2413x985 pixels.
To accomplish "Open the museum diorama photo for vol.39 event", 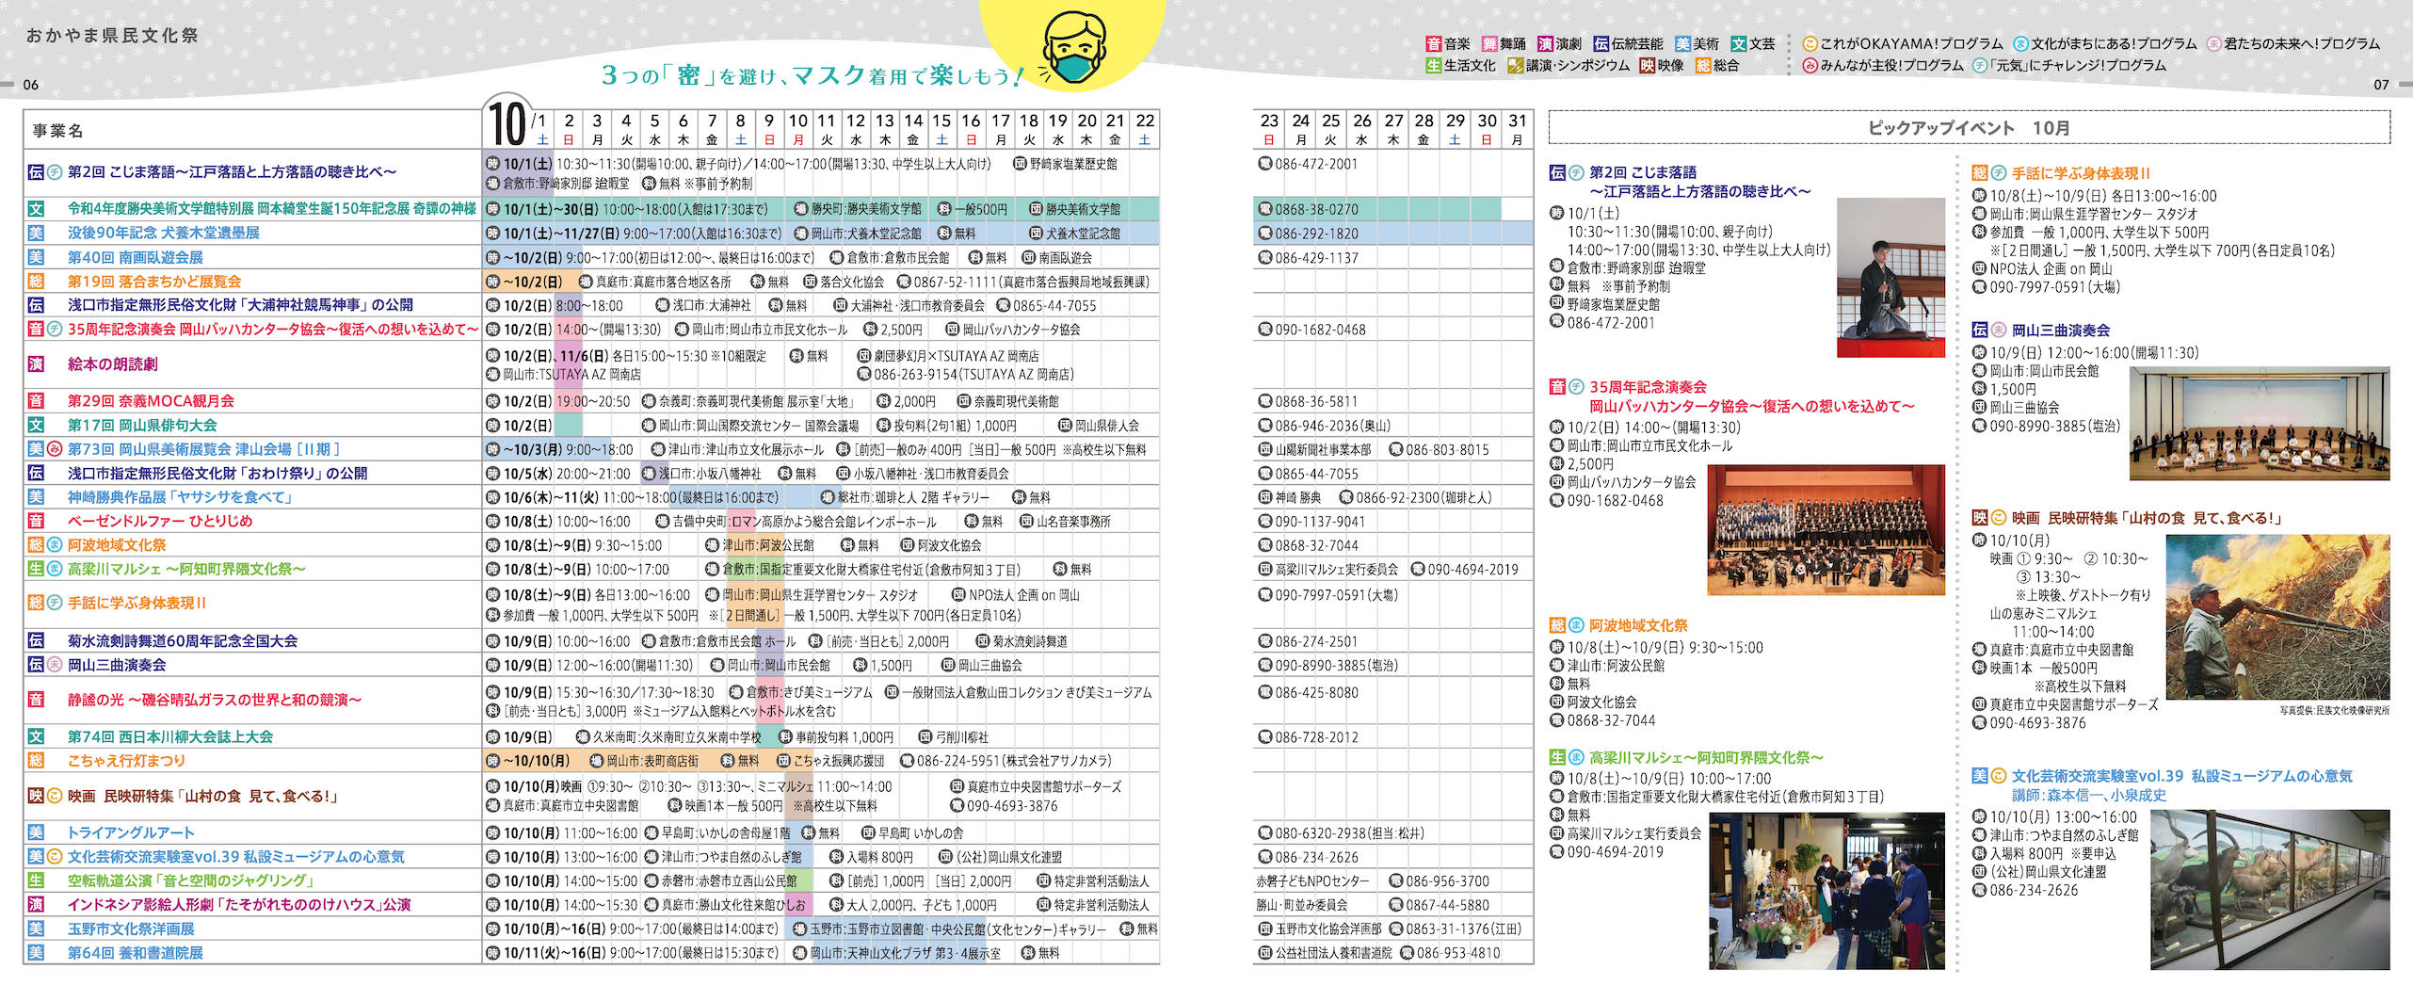I will tap(2270, 889).
